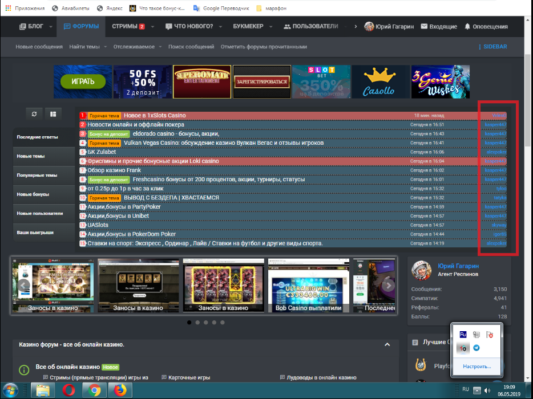Launch Firefox from the taskbar
This screenshot has height=399, width=533.
(x=120, y=390)
